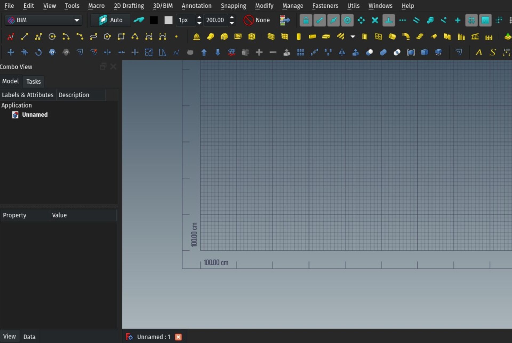Create a Building with yellow house icon
Screen dimensions: 512x343
click(x=224, y=37)
